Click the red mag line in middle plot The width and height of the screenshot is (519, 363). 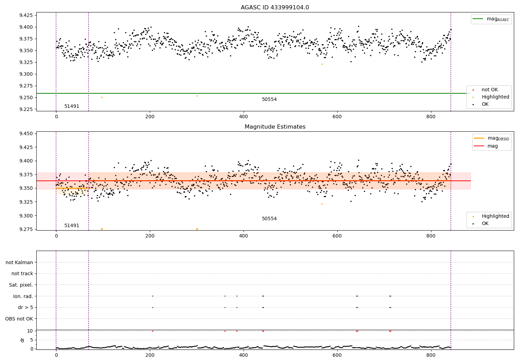(254, 181)
